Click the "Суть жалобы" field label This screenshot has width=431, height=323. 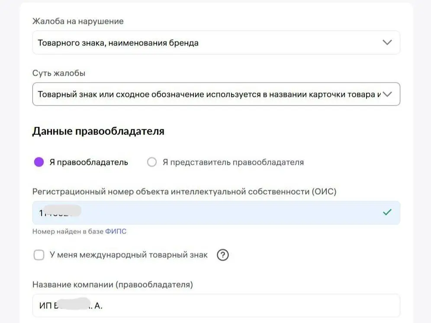pyautogui.click(x=58, y=73)
